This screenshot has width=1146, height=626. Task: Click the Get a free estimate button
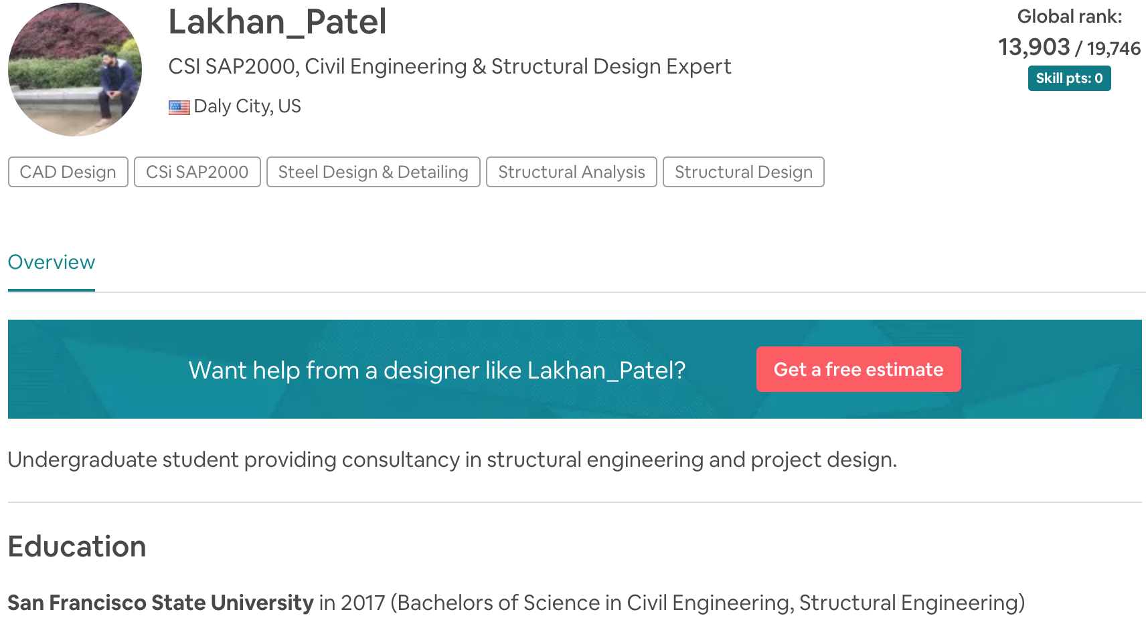[x=858, y=369]
